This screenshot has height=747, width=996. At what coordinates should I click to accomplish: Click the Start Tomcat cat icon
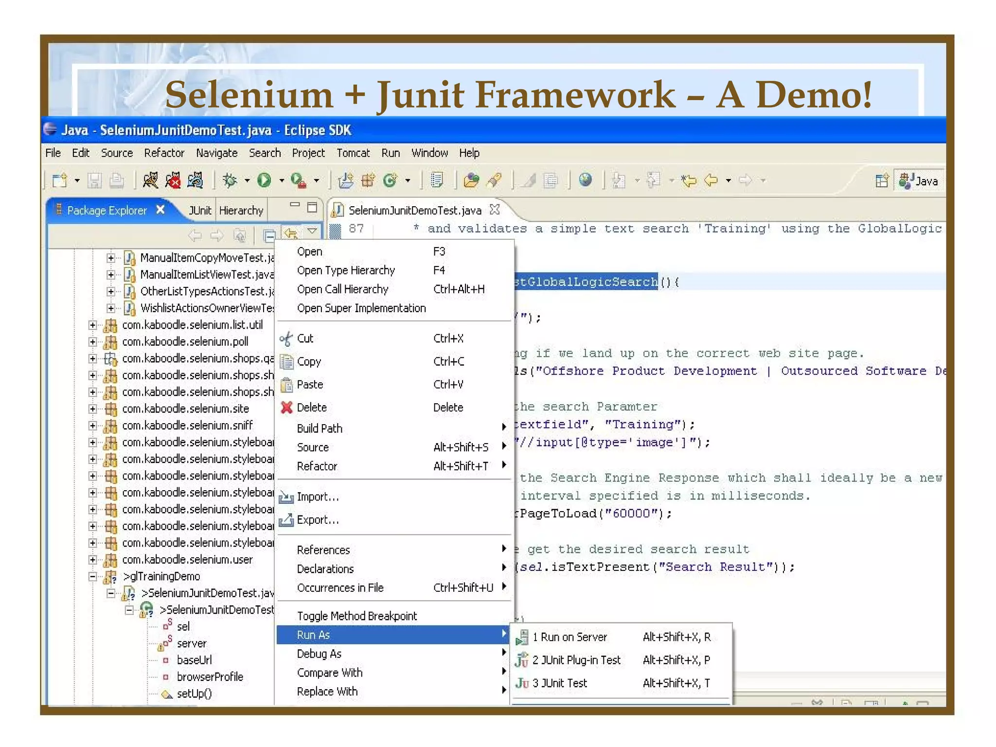pyautogui.click(x=150, y=180)
